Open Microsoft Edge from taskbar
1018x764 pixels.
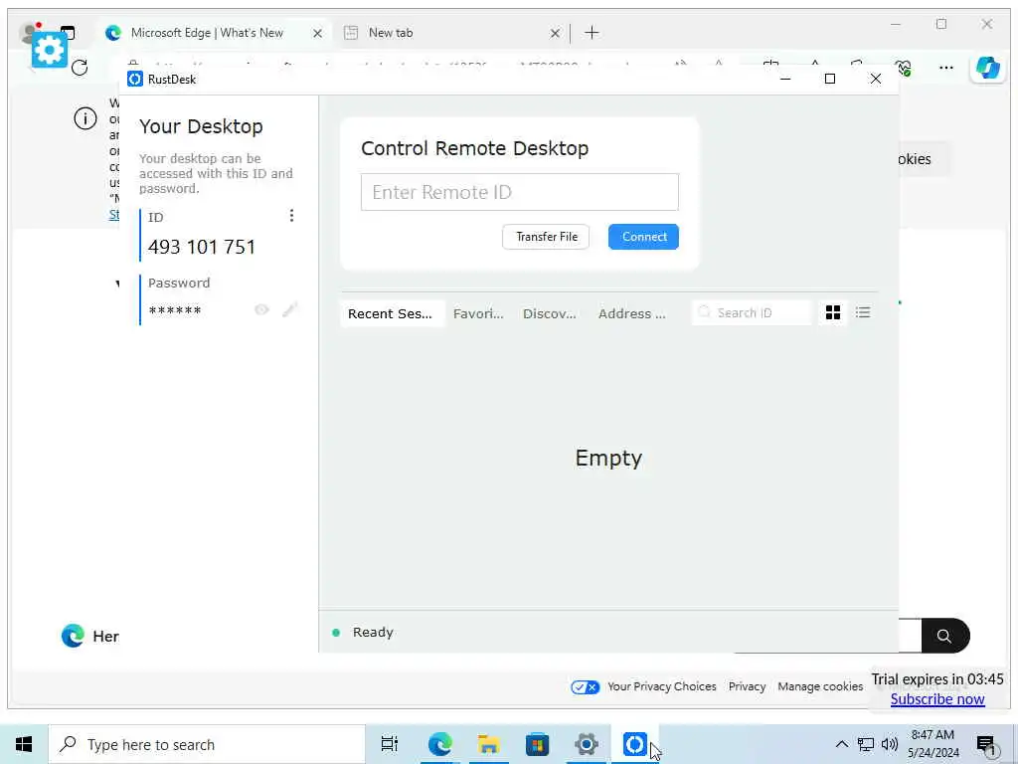[439, 744]
